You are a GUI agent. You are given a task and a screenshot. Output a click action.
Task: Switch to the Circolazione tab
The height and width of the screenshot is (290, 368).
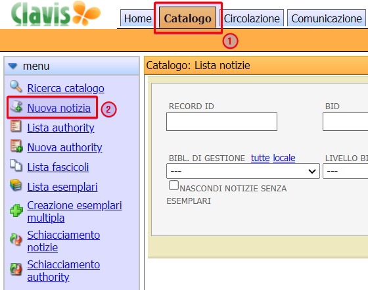251,18
